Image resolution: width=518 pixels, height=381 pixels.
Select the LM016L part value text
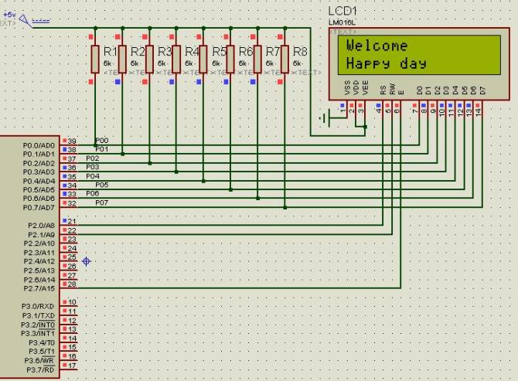340,22
